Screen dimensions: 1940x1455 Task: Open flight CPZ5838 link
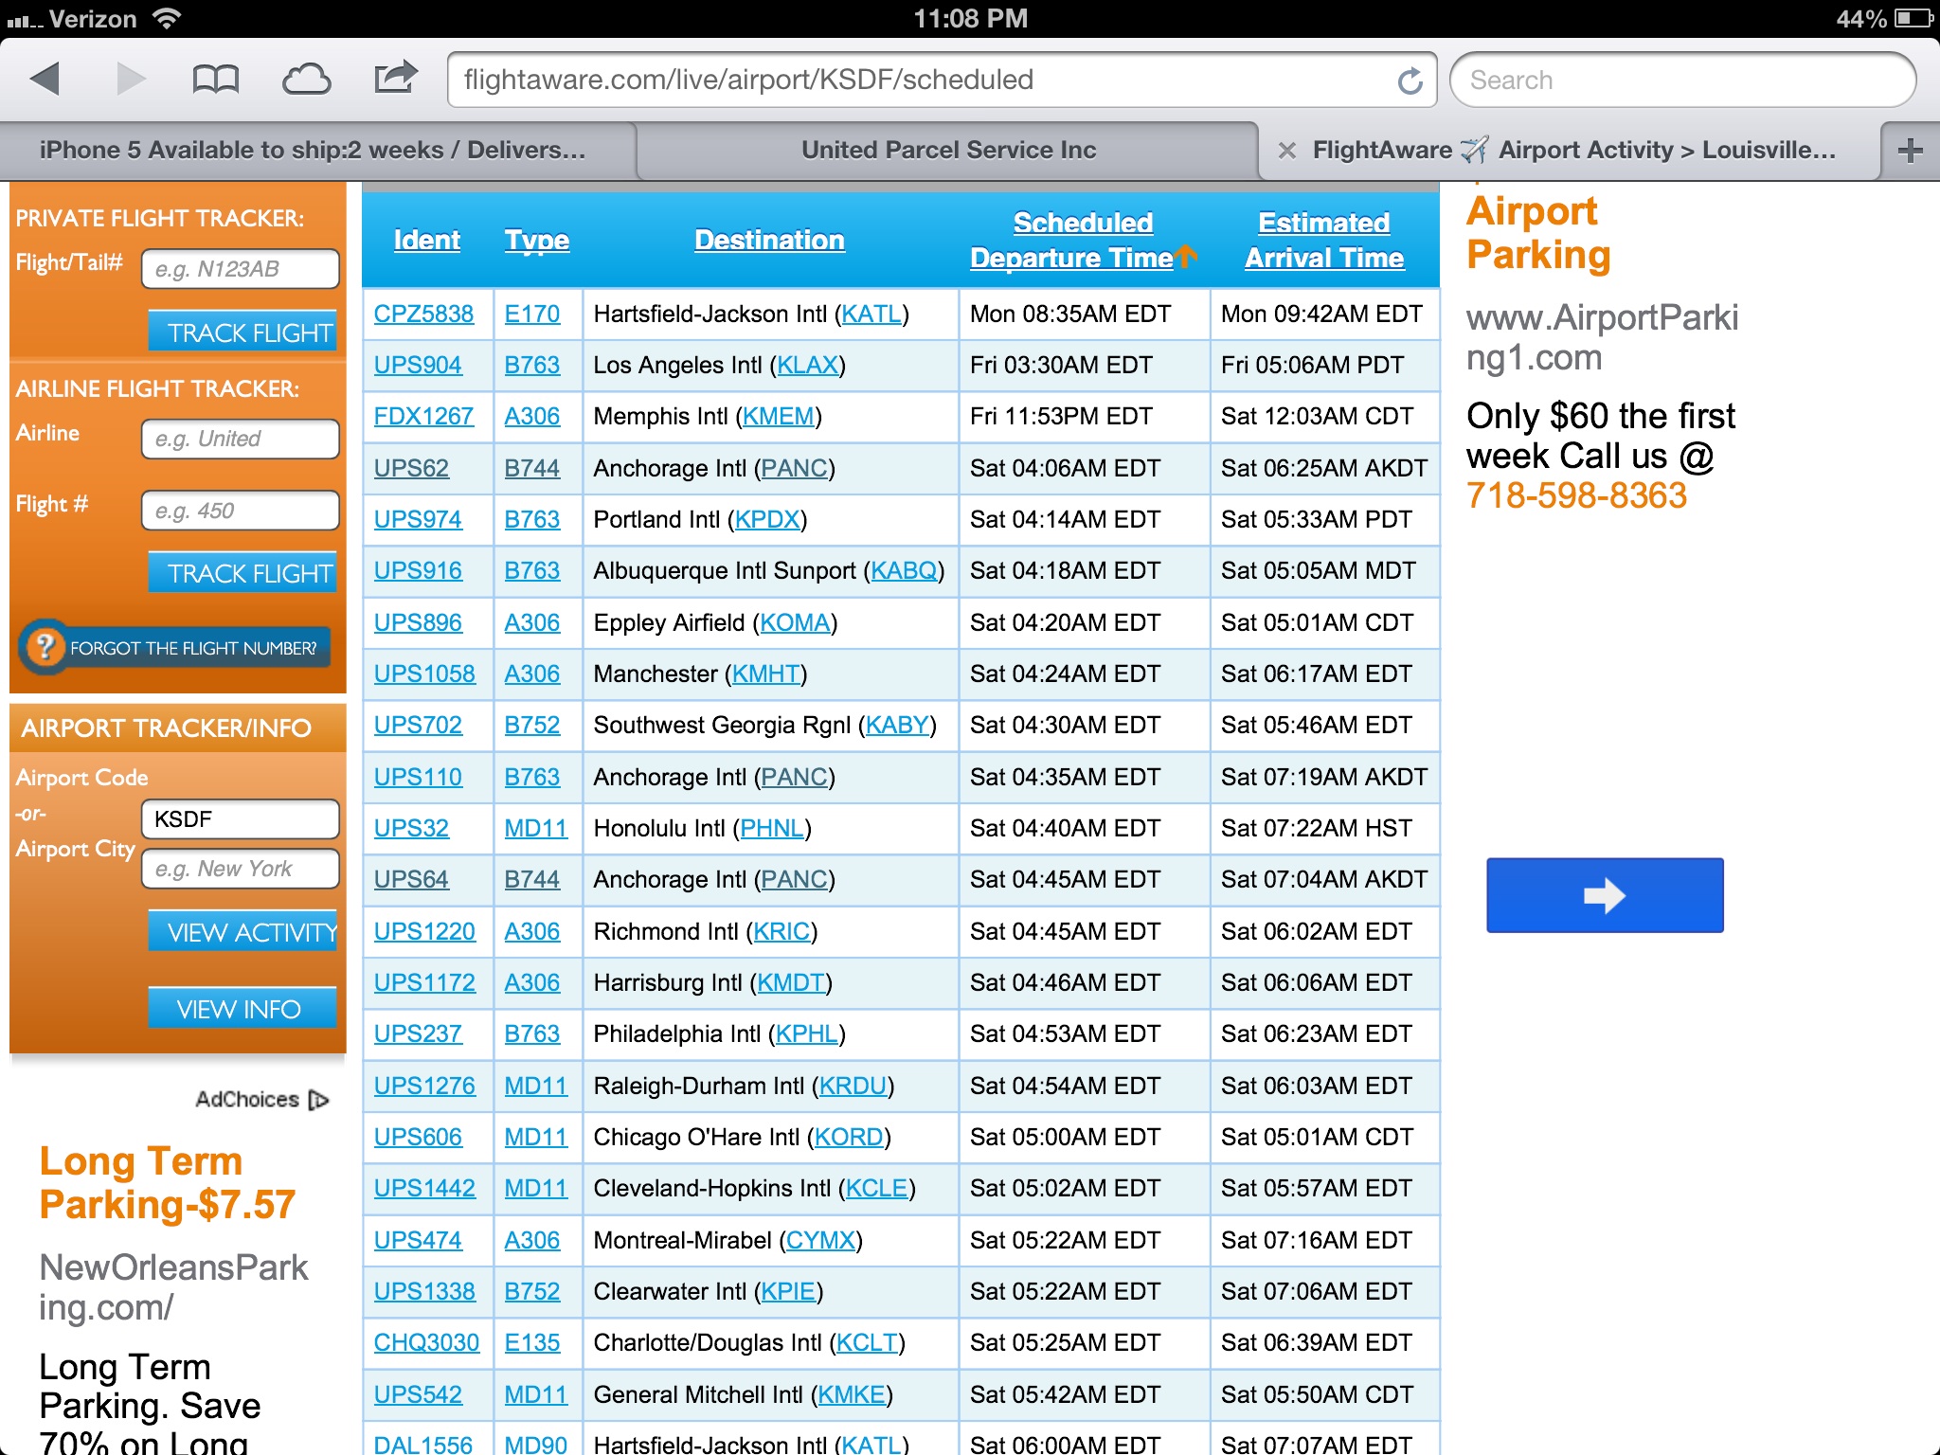pos(423,314)
